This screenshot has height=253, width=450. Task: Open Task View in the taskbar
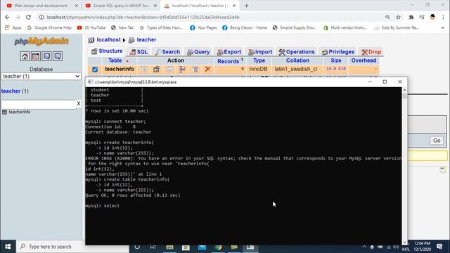(153, 247)
